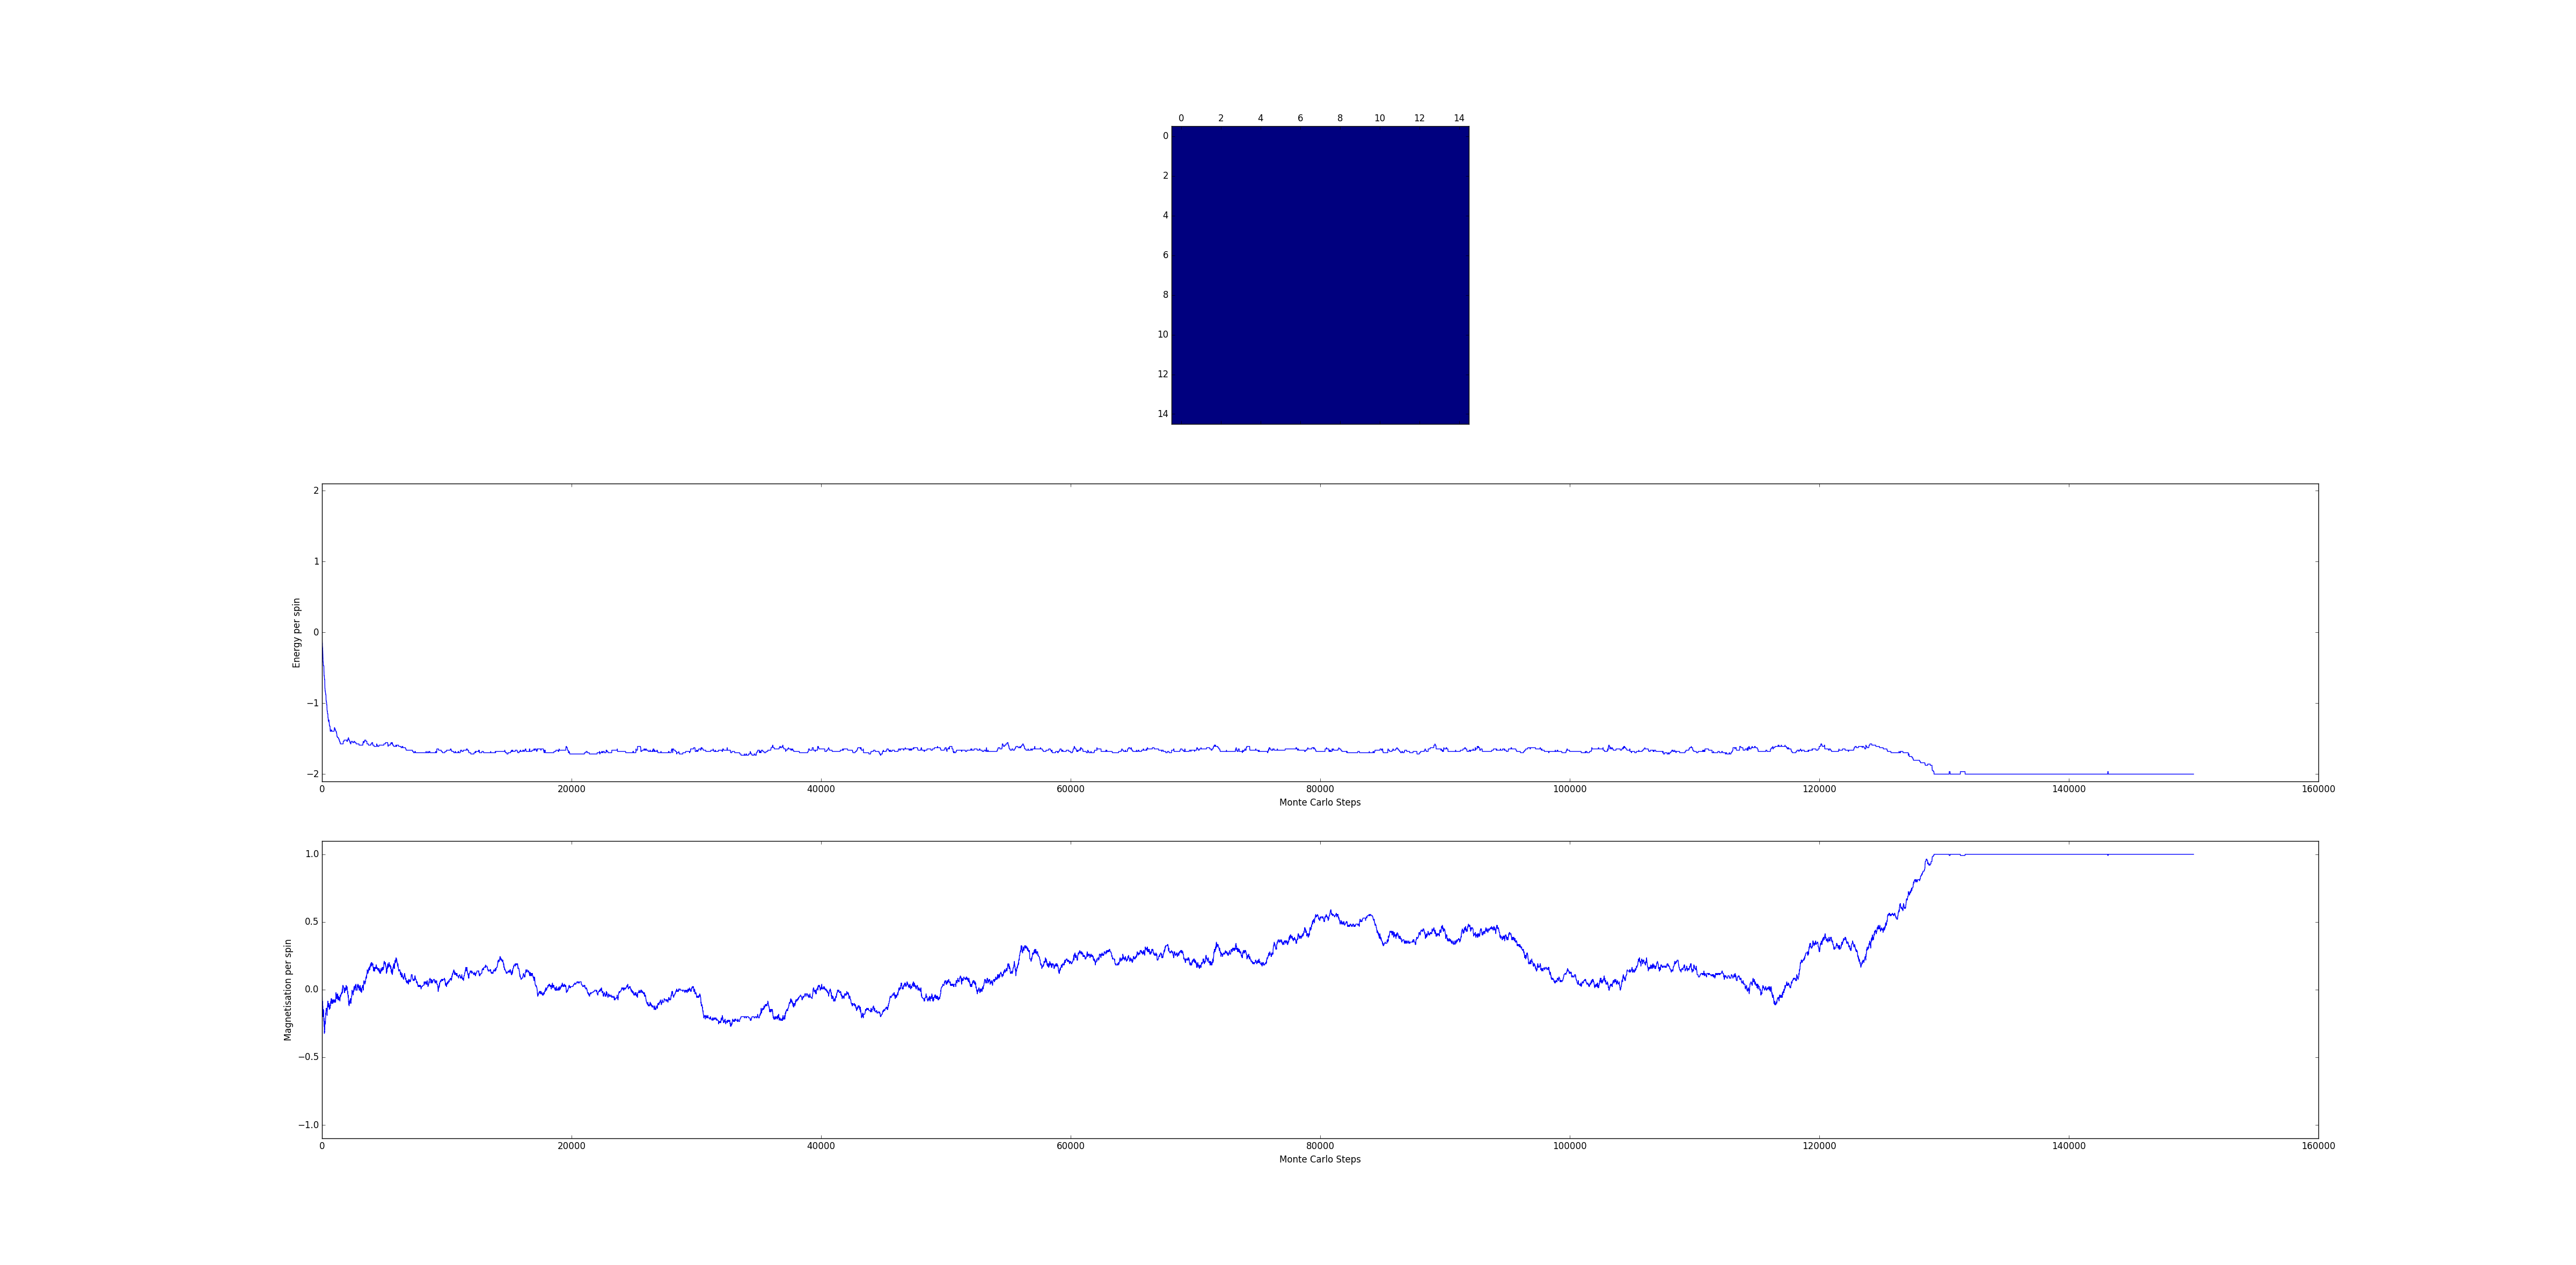
Task: Click the 14 column tick above the heatmap
Action: [x=1459, y=118]
